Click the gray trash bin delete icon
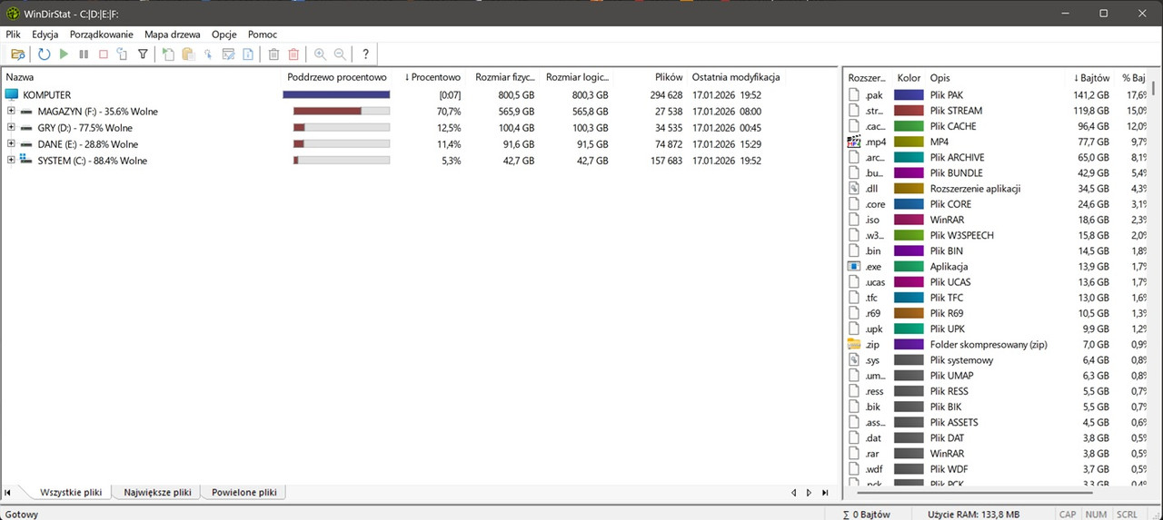This screenshot has width=1163, height=520. click(x=273, y=54)
